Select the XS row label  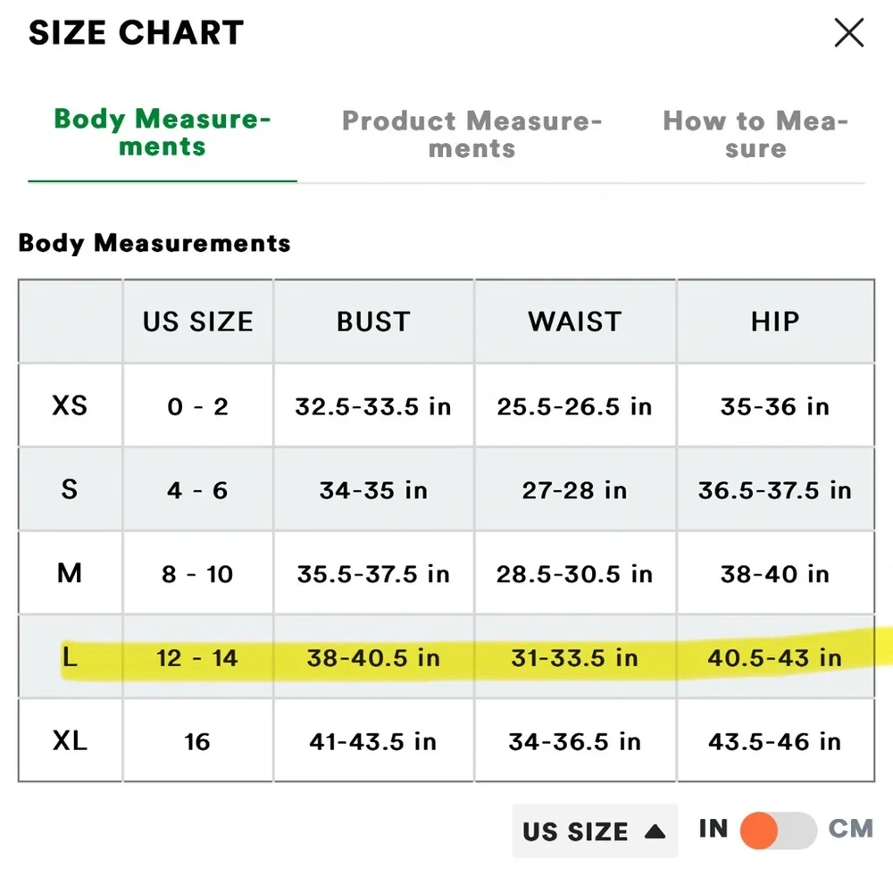pyautogui.click(x=68, y=405)
